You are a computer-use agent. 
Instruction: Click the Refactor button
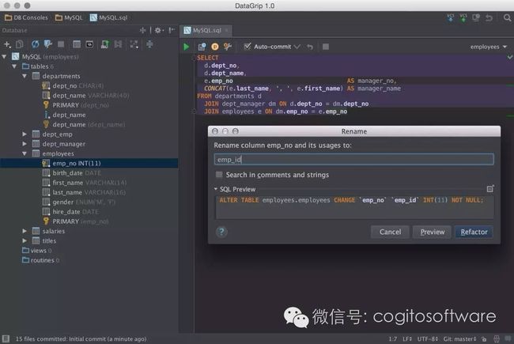pos(474,232)
